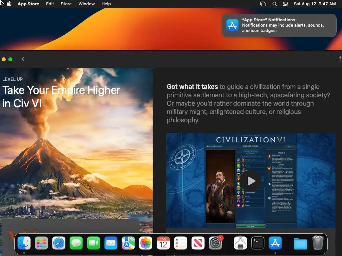Open the Edit menu
This screenshot has width=342, height=256.
tap(50, 4)
